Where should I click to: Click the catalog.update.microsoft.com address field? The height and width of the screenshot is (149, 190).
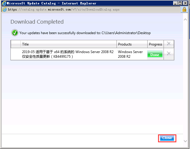tap(64, 9)
